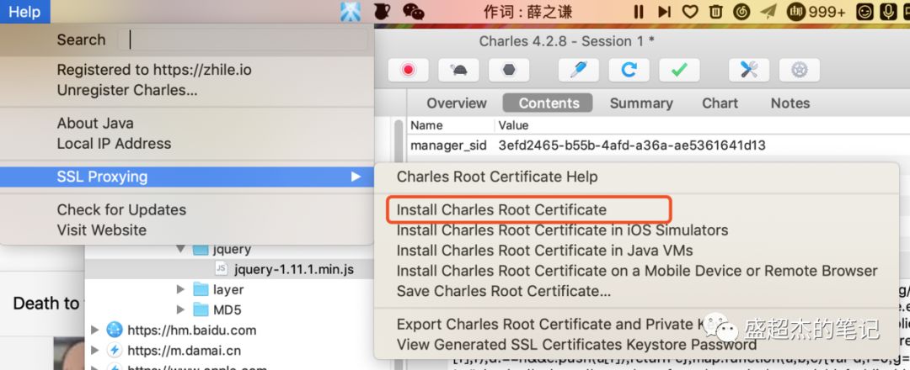This screenshot has height=370, width=910.
Task: Select About Java menu item
Action: tap(95, 124)
